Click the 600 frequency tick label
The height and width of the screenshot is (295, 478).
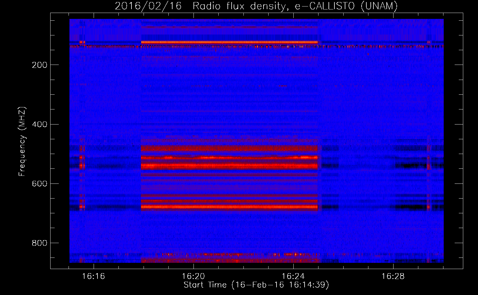[39, 184]
